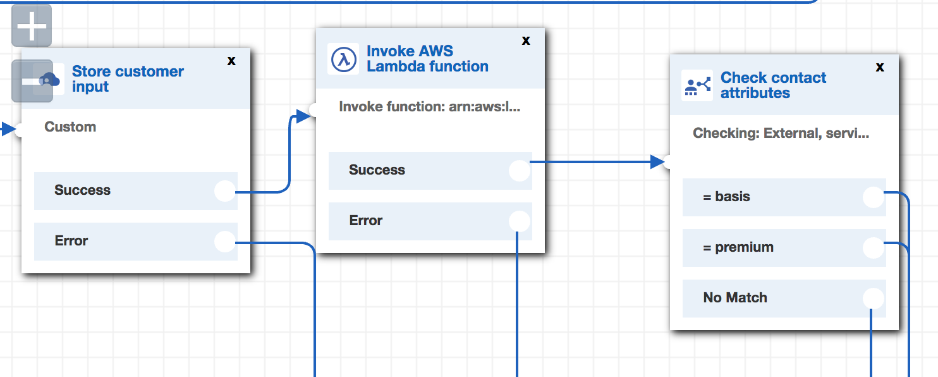Click the Success connector of Lambda block
Viewport: 938px width, 377px height.
pyautogui.click(x=520, y=171)
